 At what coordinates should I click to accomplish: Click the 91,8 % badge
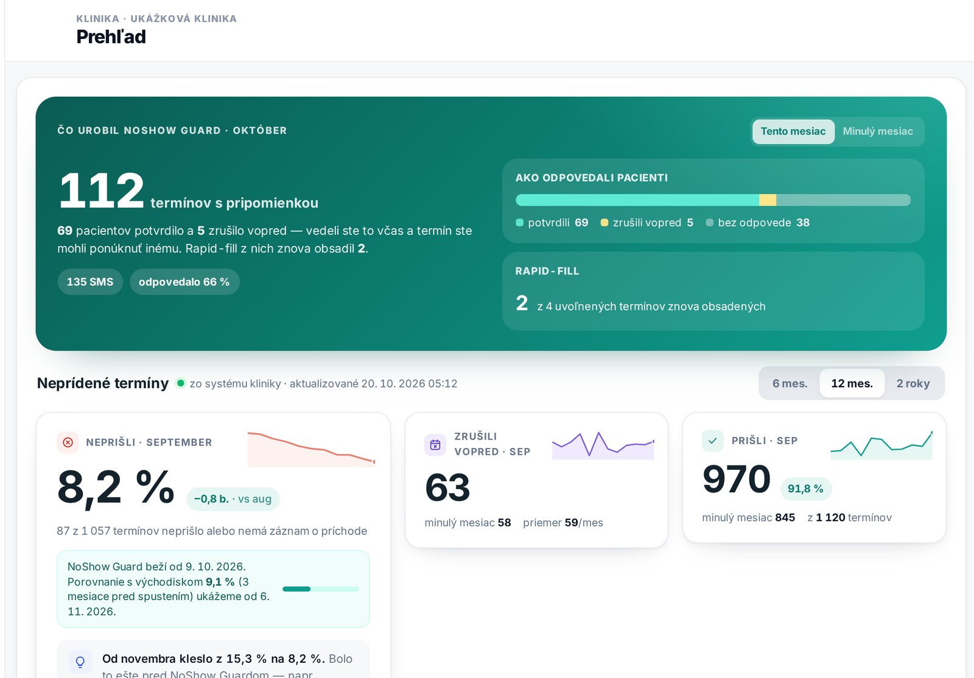805,489
